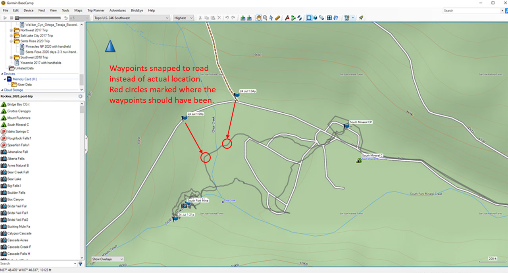Click the Receive from Device icon
The height and width of the screenshot is (273, 508).
(x=249, y=18)
